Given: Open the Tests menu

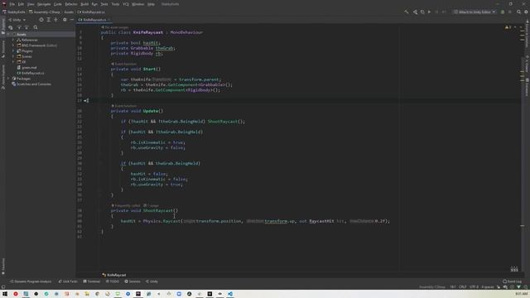Looking at the screenshot, I should click(104, 4).
